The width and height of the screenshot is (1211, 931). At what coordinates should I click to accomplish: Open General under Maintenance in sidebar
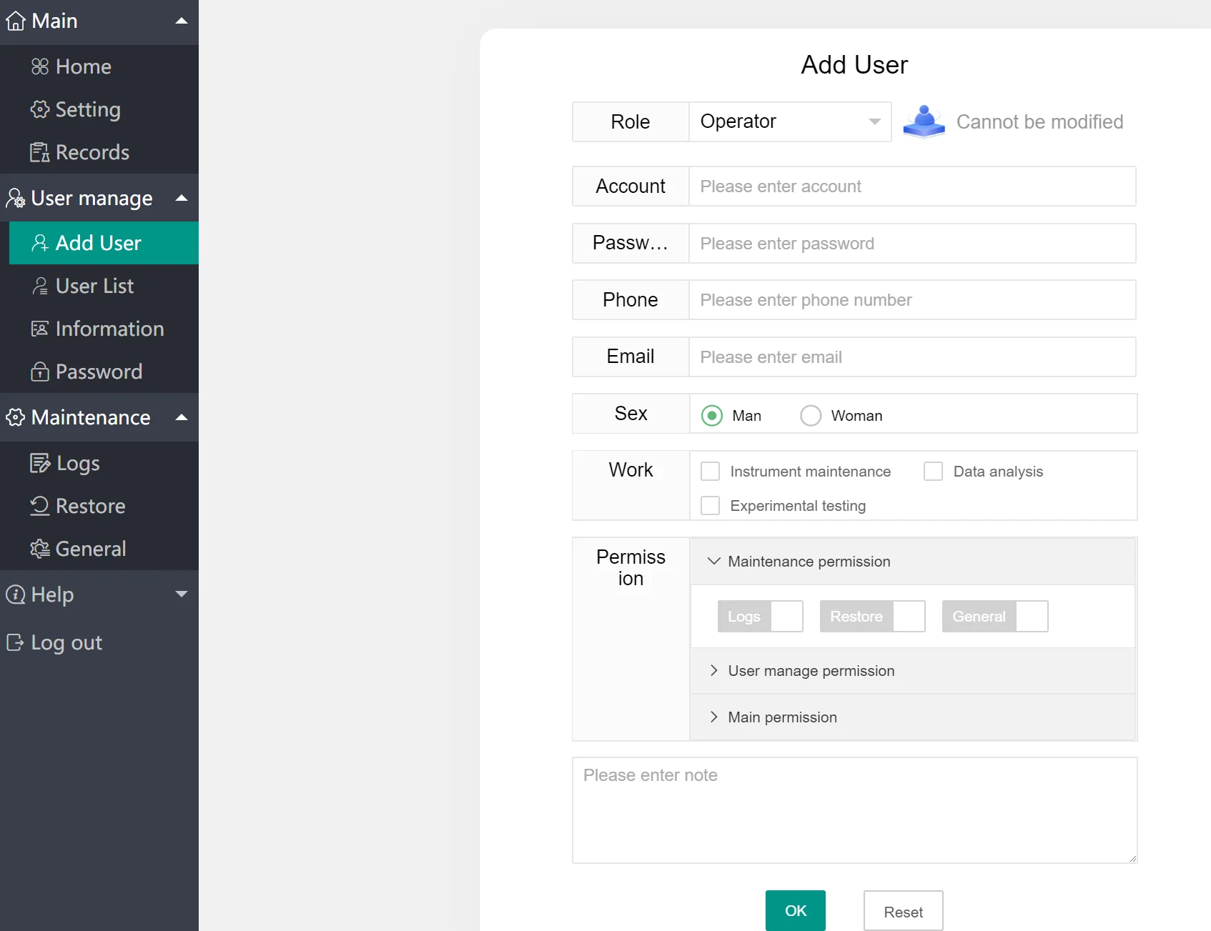[99, 549]
